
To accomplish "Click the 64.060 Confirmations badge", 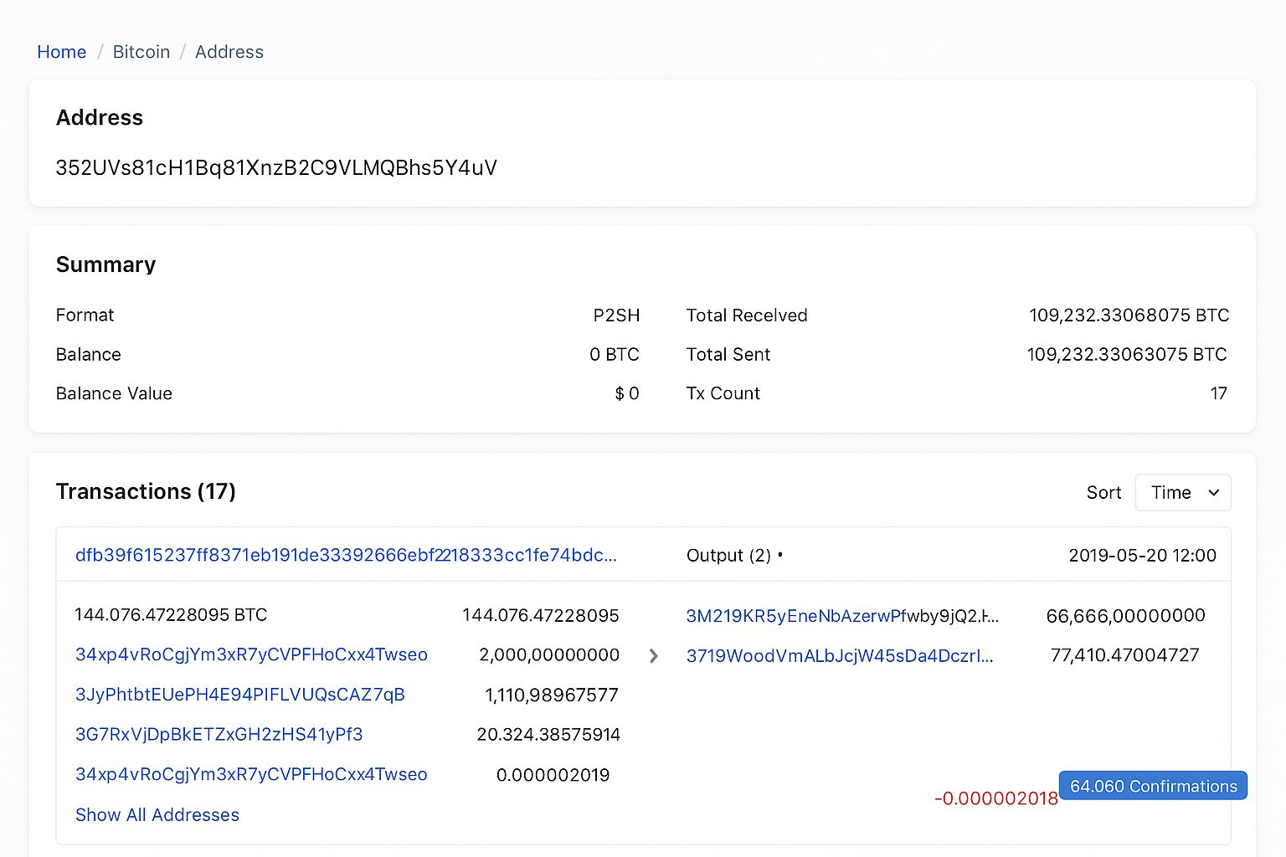I will [x=1153, y=785].
